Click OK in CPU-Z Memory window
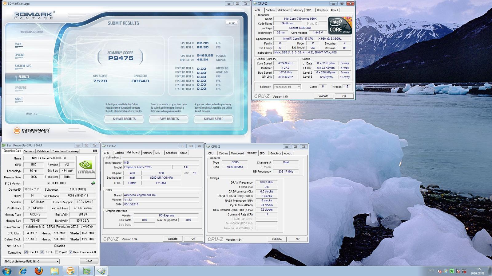Viewport: 492px width, 276px height. tap(298, 239)
